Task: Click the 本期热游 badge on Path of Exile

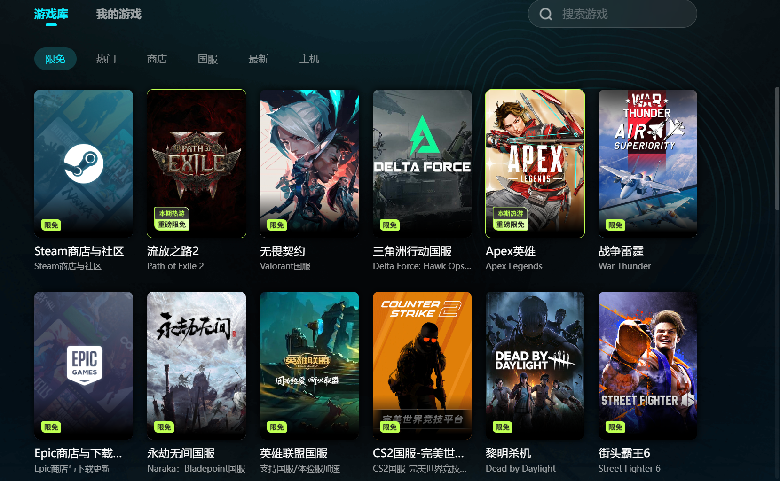Action: coord(172,213)
